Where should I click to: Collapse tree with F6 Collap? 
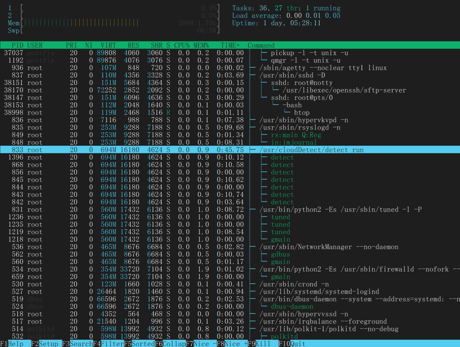[x=170, y=344]
